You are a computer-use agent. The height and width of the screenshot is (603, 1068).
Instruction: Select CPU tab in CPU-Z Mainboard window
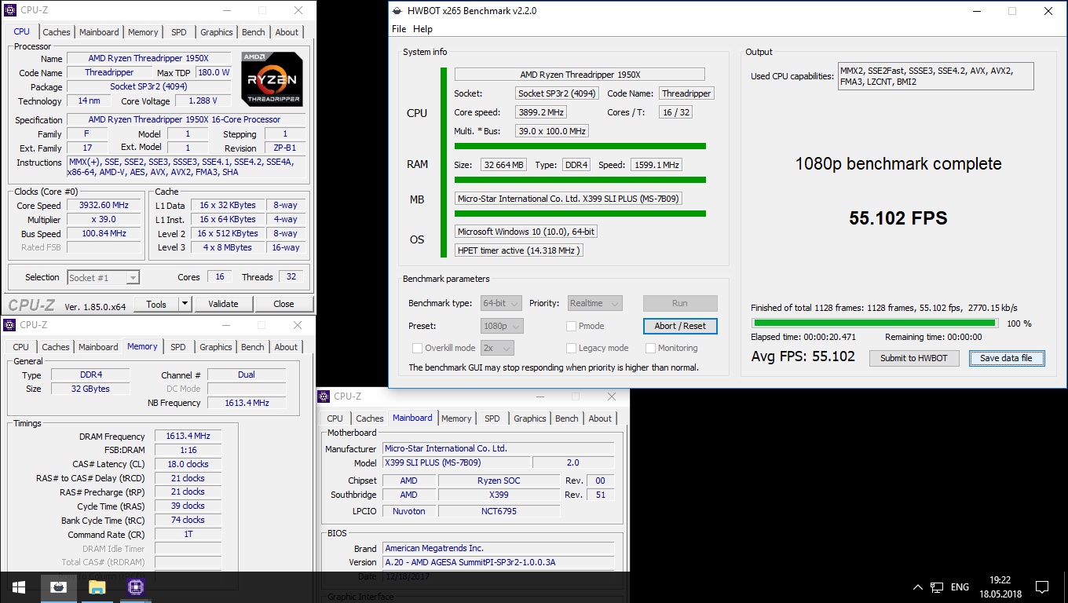pyautogui.click(x=335, y=418)
